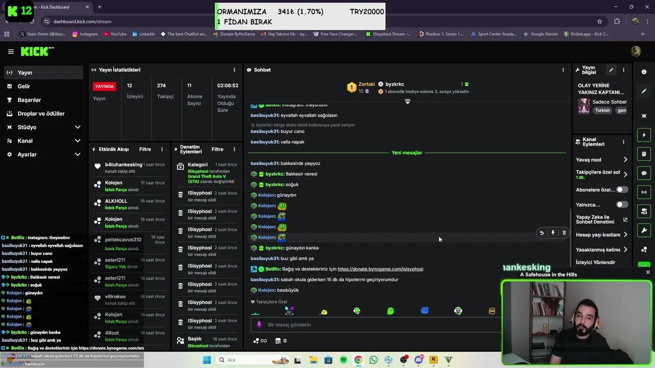Open the hamburger menu beside Kick logo
The image size is (655, 368).
[x=11, y=52]
